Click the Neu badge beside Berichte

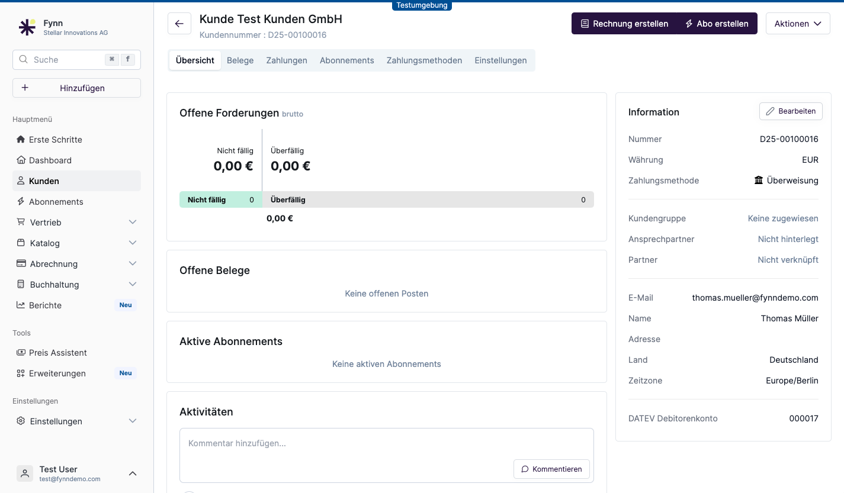coord(126,305)
